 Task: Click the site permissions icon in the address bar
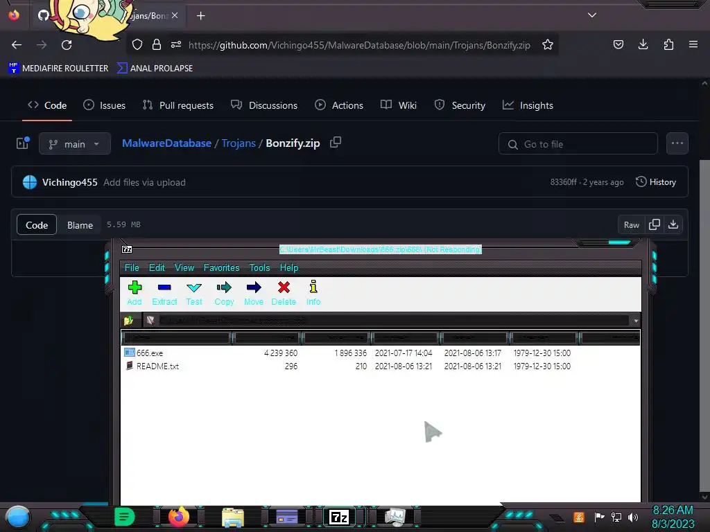[x=176, y=44]
